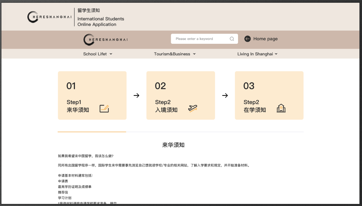Click the back arrow icon beside Home page

pyautogui.click(x=247, y=39)
